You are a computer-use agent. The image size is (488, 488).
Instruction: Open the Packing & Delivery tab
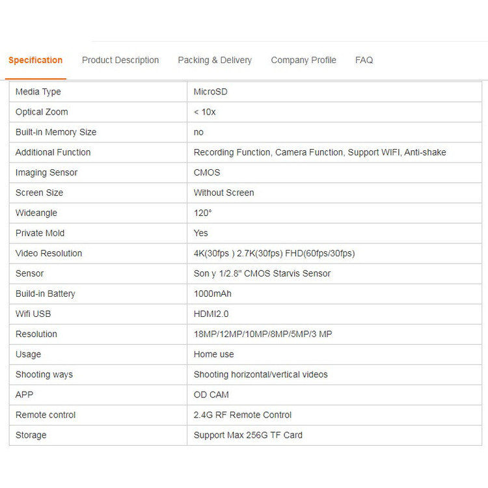tap(215, 61)
